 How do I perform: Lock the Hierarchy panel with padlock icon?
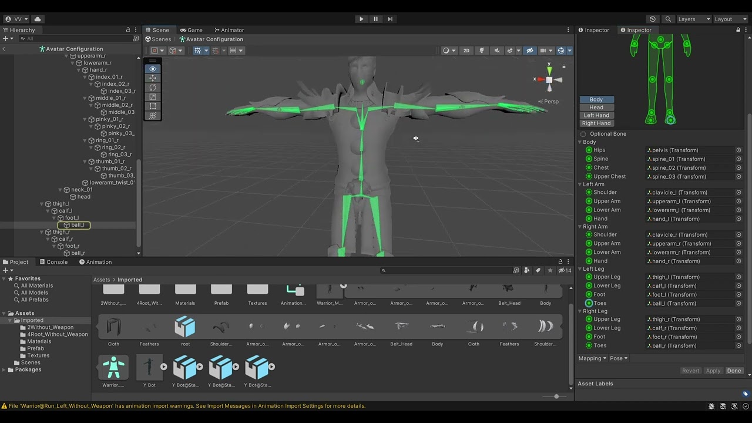(x=128, y=30)
